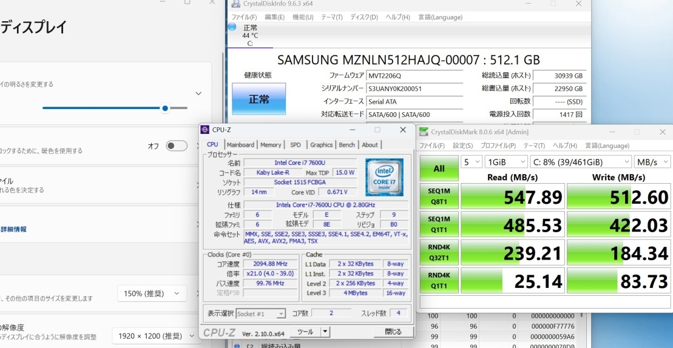Switch to the Graphics tab in CPU-Z
The image size is (673, 348).
coord(322,145)
